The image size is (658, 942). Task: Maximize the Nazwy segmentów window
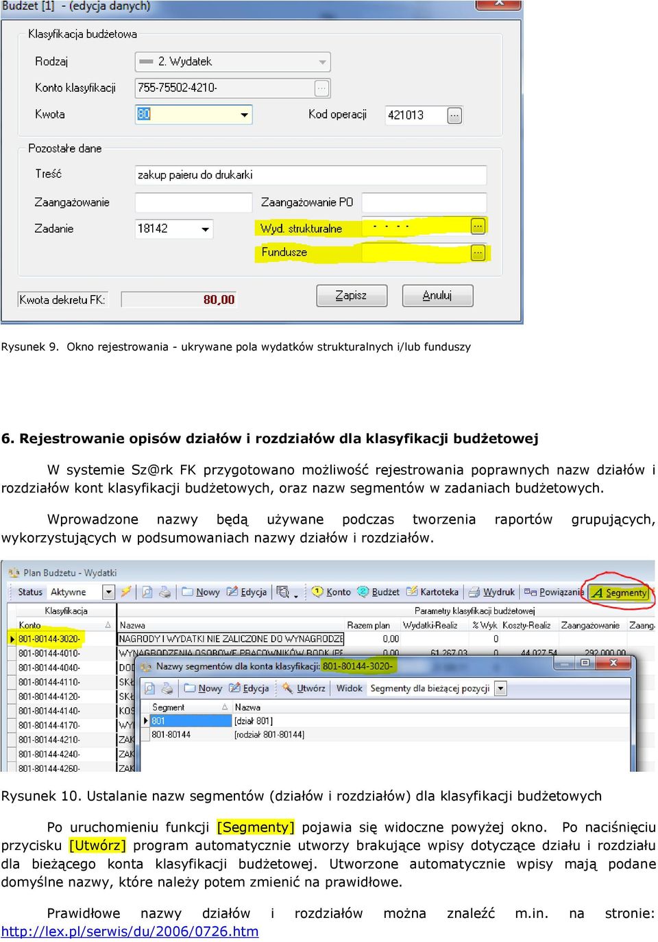click(x=585, y=663)
